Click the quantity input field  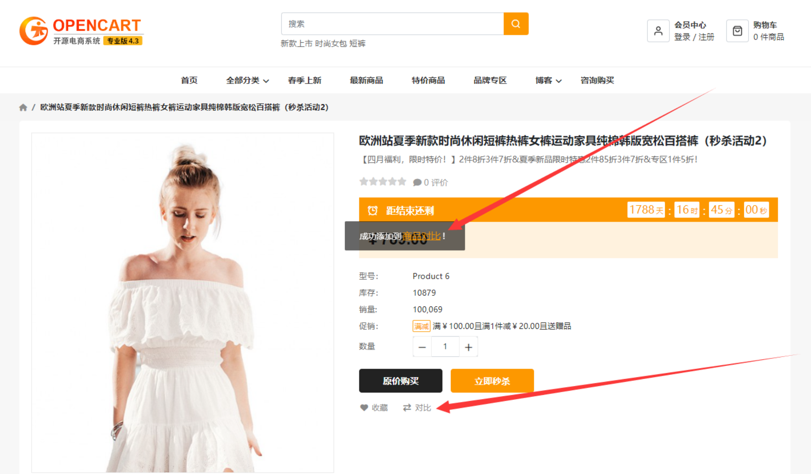(x=445, y=347)
